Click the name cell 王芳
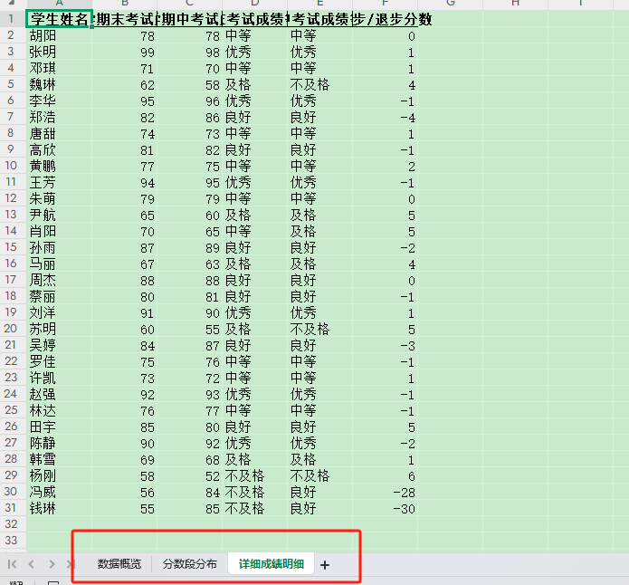Viewport: 629px width, 585px height. 59,182
